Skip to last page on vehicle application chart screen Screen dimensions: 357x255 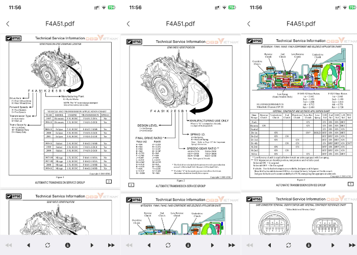111,245
